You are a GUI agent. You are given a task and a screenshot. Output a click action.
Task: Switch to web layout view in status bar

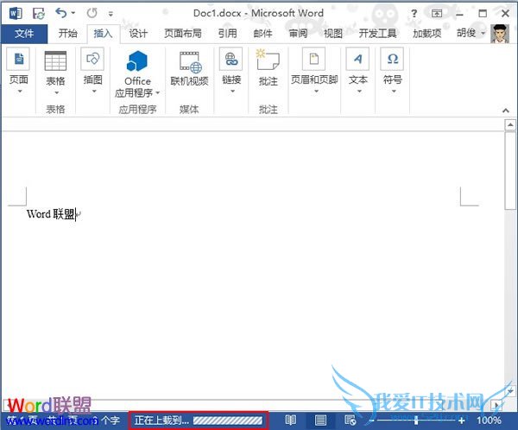[x=350, y=420]
